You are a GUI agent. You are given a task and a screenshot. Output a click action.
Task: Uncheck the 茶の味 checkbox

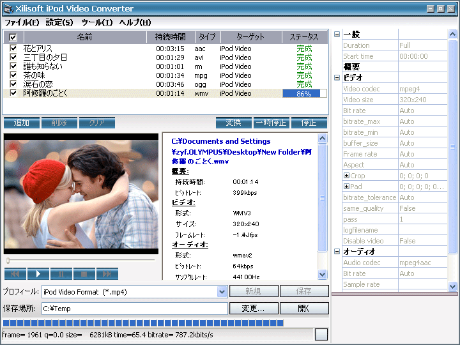pos(13,75)
